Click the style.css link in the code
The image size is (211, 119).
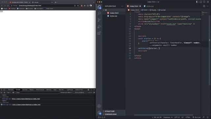coord(171,24)
